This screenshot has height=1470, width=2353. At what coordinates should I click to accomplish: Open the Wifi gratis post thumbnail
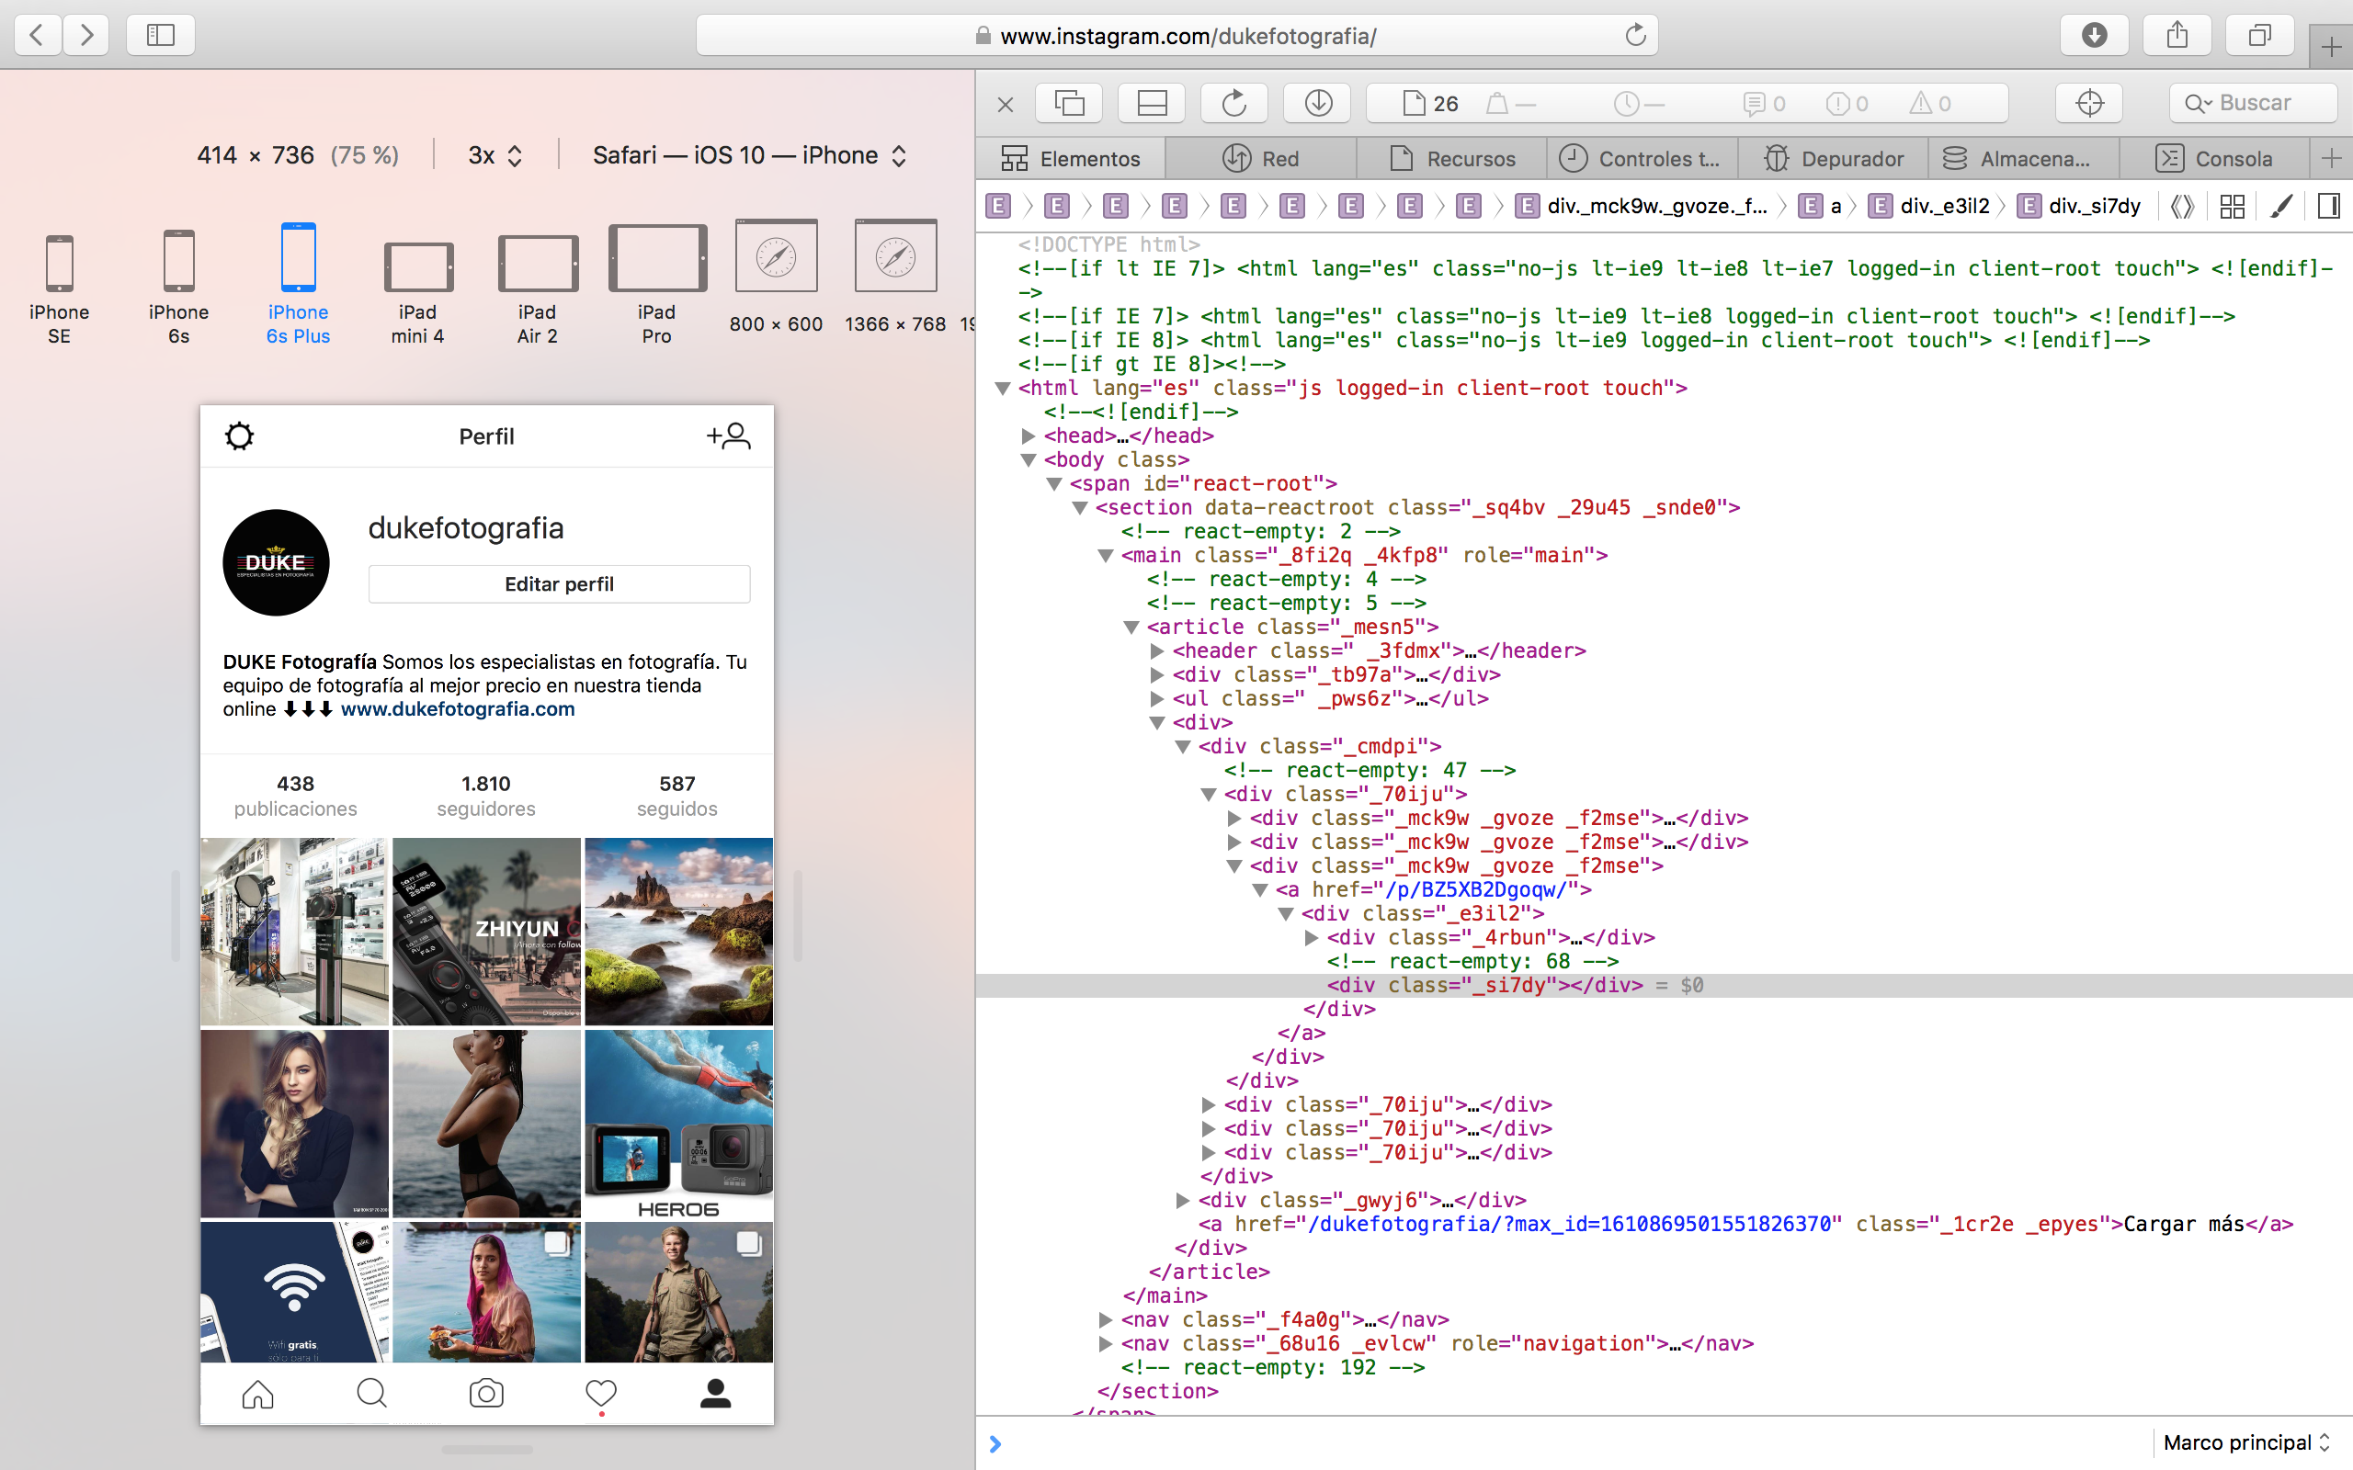pos(295,1292)
